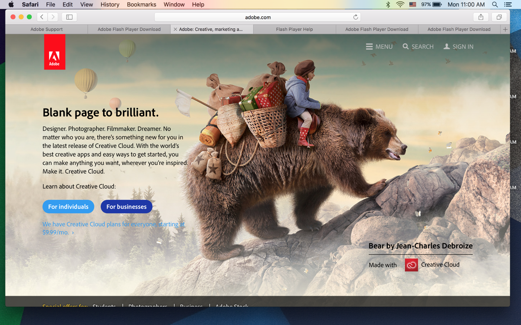Click the Blank page to brilliant heading
The height and width of the screenshot is (325, 521).
[101, 113]
